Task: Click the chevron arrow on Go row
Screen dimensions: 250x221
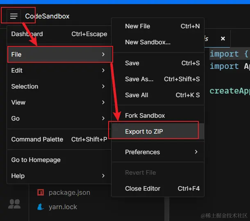Action: coord(103,118)
